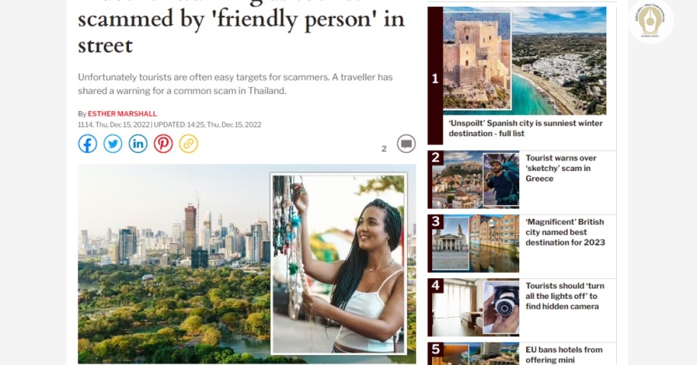
Task: Open author Esther Marshall's profile link
Action: coord(123,114)
